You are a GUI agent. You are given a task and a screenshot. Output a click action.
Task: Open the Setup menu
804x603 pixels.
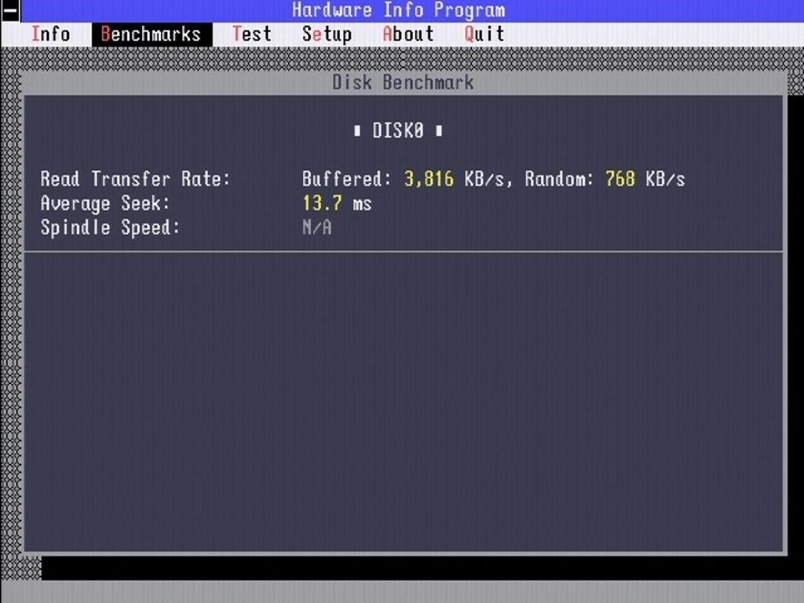(327, 35)
